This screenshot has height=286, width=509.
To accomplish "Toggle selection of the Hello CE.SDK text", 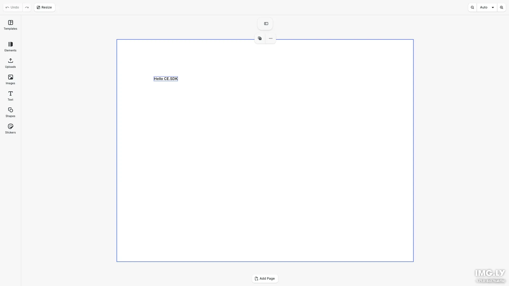I will coord(165,79).
